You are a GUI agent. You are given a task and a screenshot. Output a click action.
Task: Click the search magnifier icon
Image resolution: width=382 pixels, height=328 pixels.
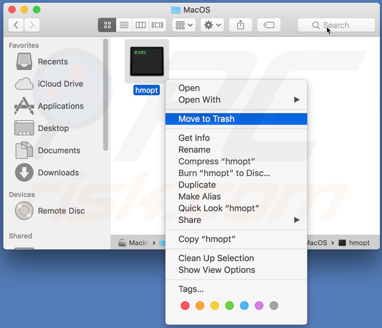[316, 25]
